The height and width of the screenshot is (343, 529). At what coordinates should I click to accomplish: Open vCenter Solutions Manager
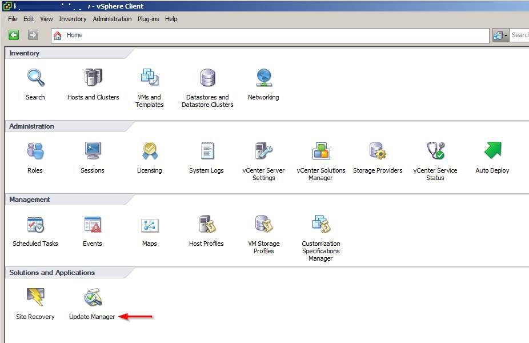coord(321,150)
